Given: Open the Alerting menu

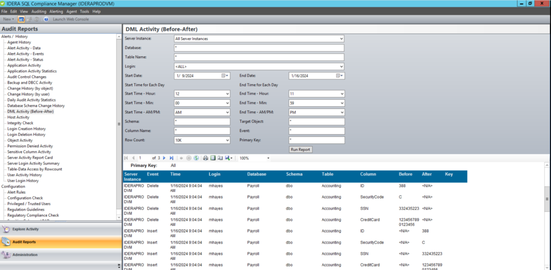Looking at the screenshot, I should tap(56, 12).
